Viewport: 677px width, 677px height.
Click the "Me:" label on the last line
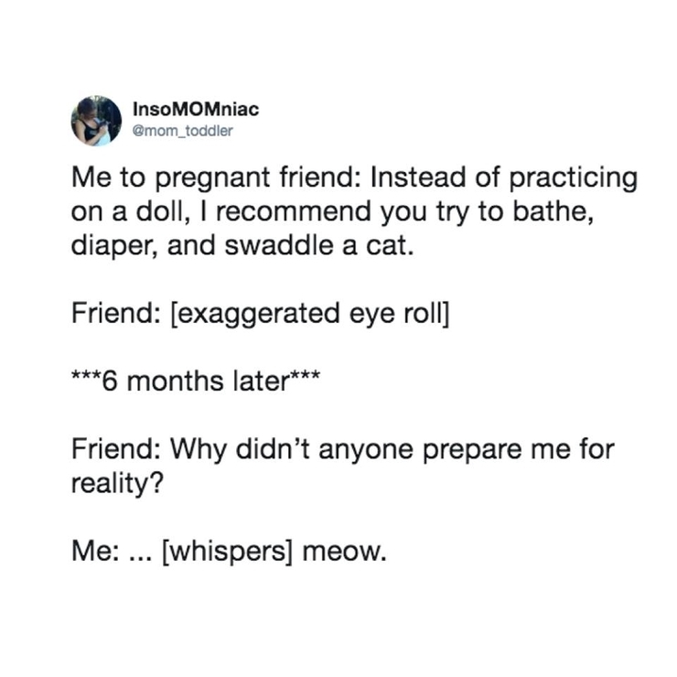(95, 552)
